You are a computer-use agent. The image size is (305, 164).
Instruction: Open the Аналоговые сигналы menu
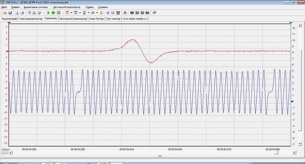pyautogui.click(x=35, y=7)
